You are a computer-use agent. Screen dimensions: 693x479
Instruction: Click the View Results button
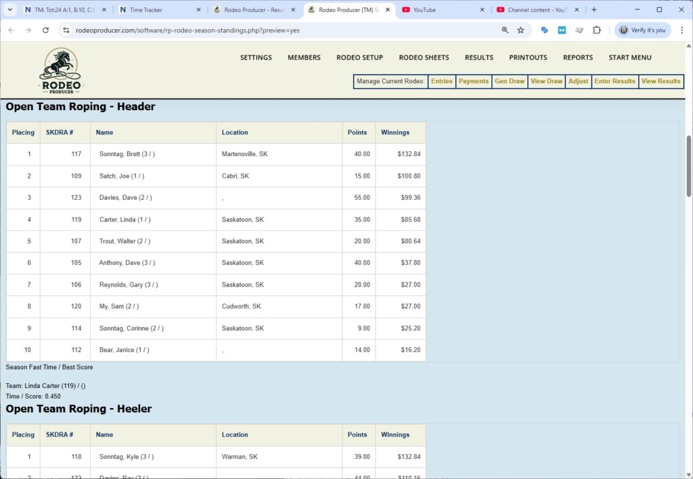click(661, 81)
